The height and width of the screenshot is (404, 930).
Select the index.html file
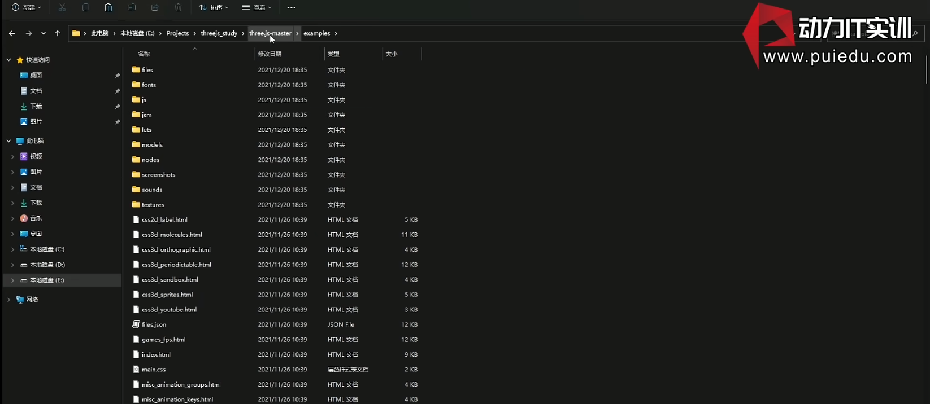pyautogui.click(x=156, y=354)
